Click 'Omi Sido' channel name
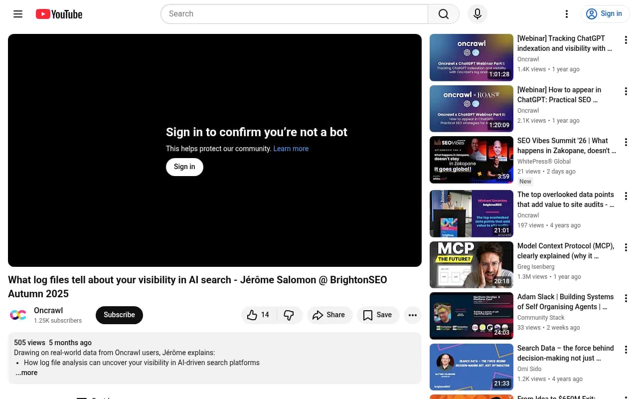The width and height of the screenshot is (638, 399). (530, 369)
